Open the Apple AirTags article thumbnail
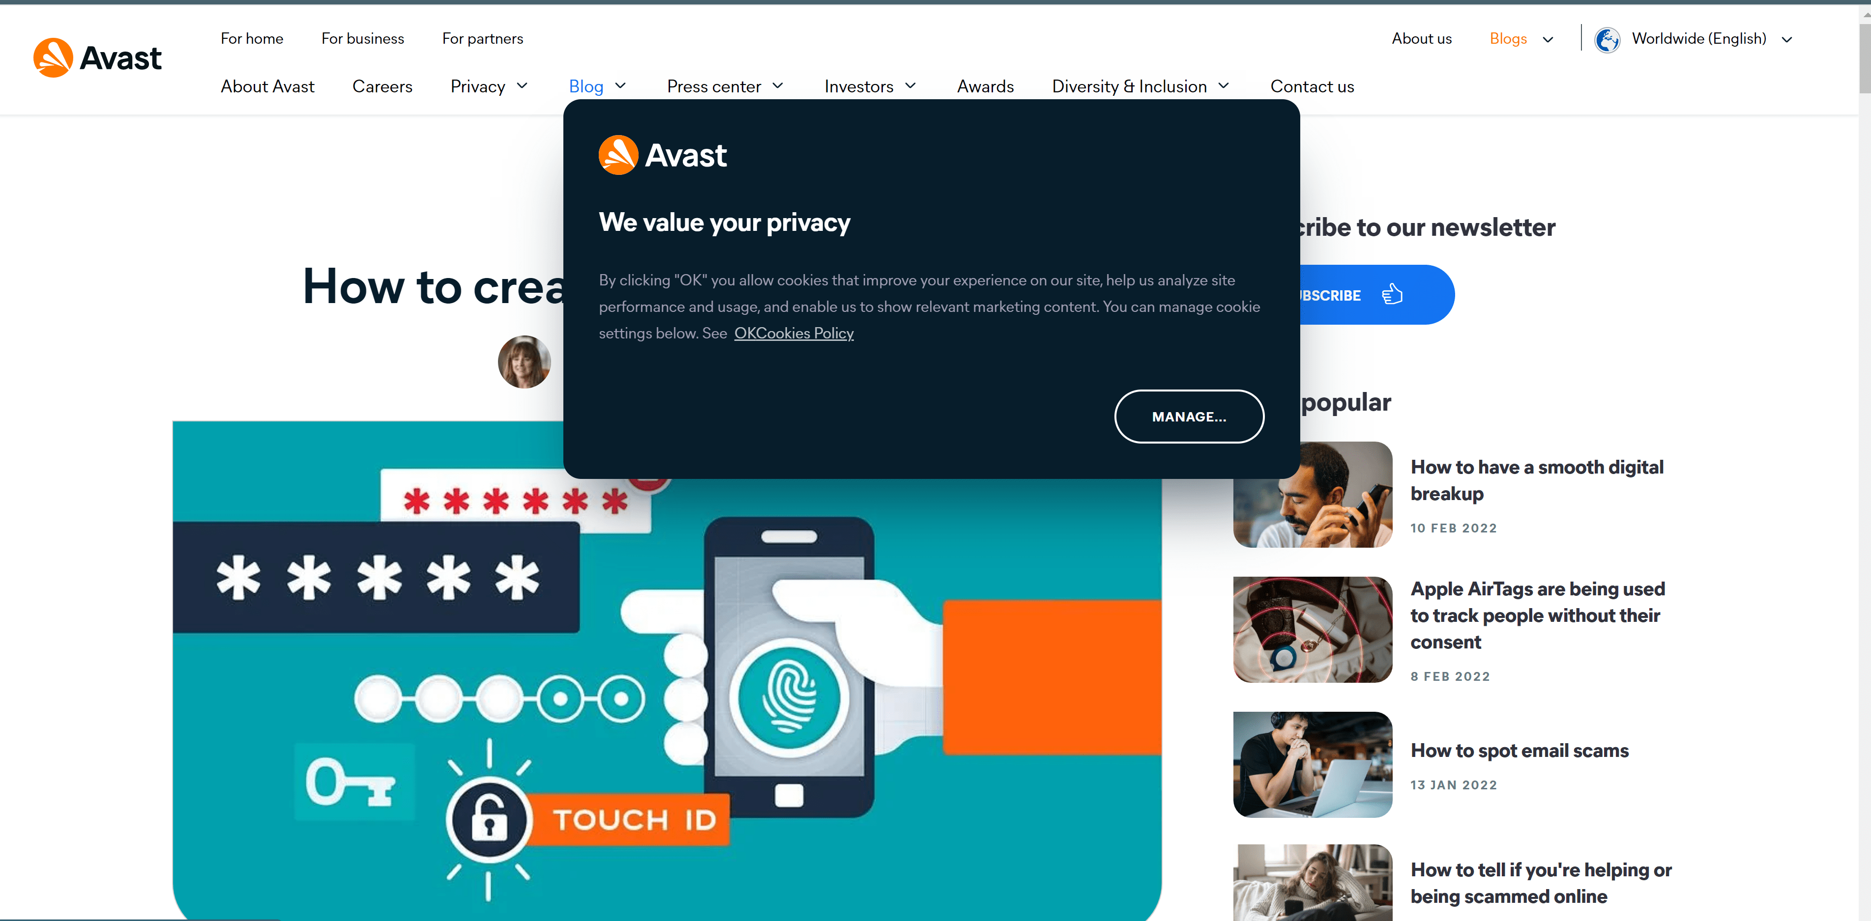1871x921 pixels. pos(1313,629)
